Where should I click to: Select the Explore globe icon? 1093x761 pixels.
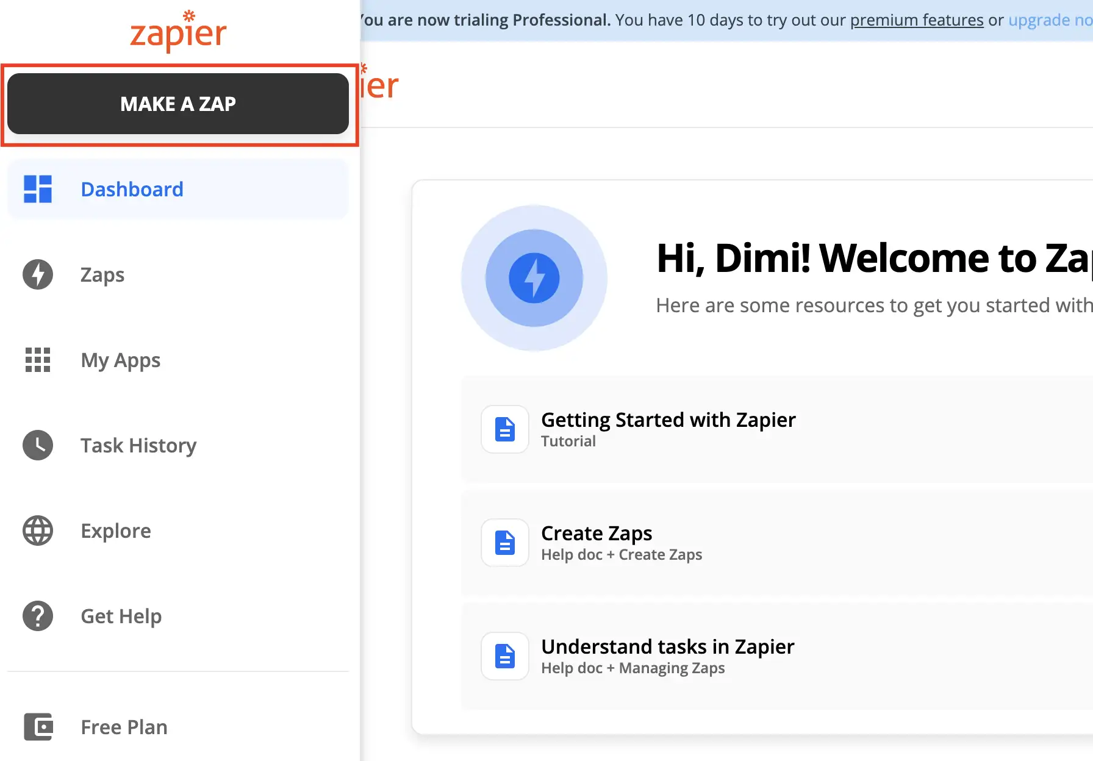click(x=38, y=531)
